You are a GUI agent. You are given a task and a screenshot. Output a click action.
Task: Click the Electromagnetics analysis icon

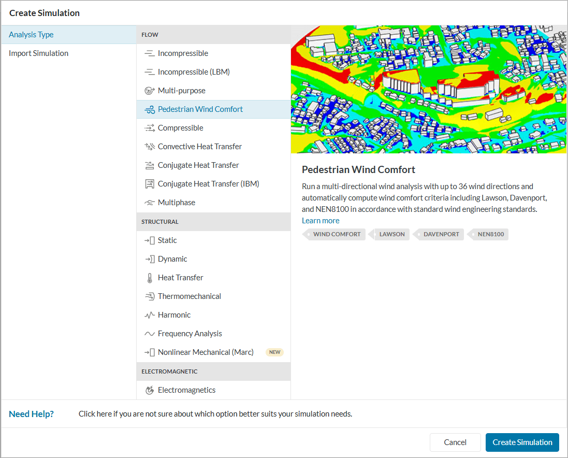[149, 390]
